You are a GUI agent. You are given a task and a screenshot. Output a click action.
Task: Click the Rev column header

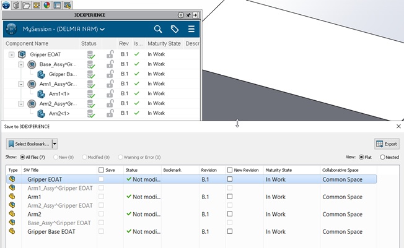pos(124,44)
